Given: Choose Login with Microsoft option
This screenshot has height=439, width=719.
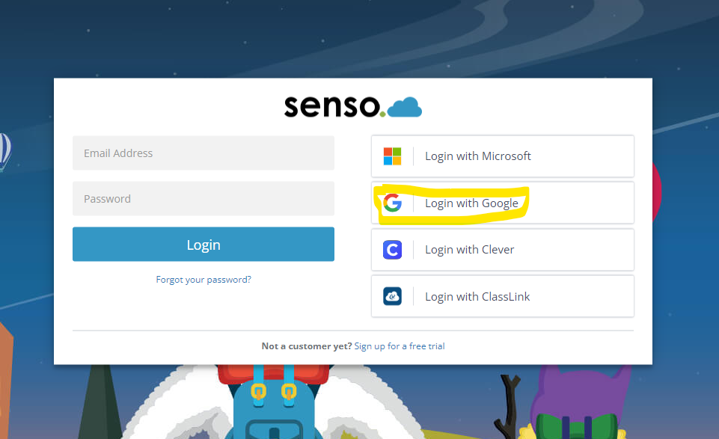Looking at the screenshot, I should [503, 156].
